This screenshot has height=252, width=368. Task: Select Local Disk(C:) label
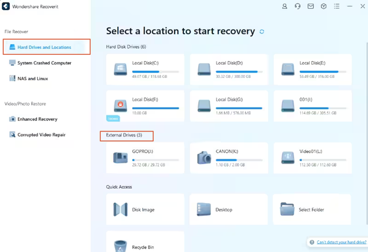[145, 63]
